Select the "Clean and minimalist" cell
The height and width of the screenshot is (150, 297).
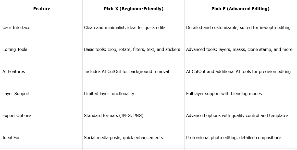tap(125, 27)
